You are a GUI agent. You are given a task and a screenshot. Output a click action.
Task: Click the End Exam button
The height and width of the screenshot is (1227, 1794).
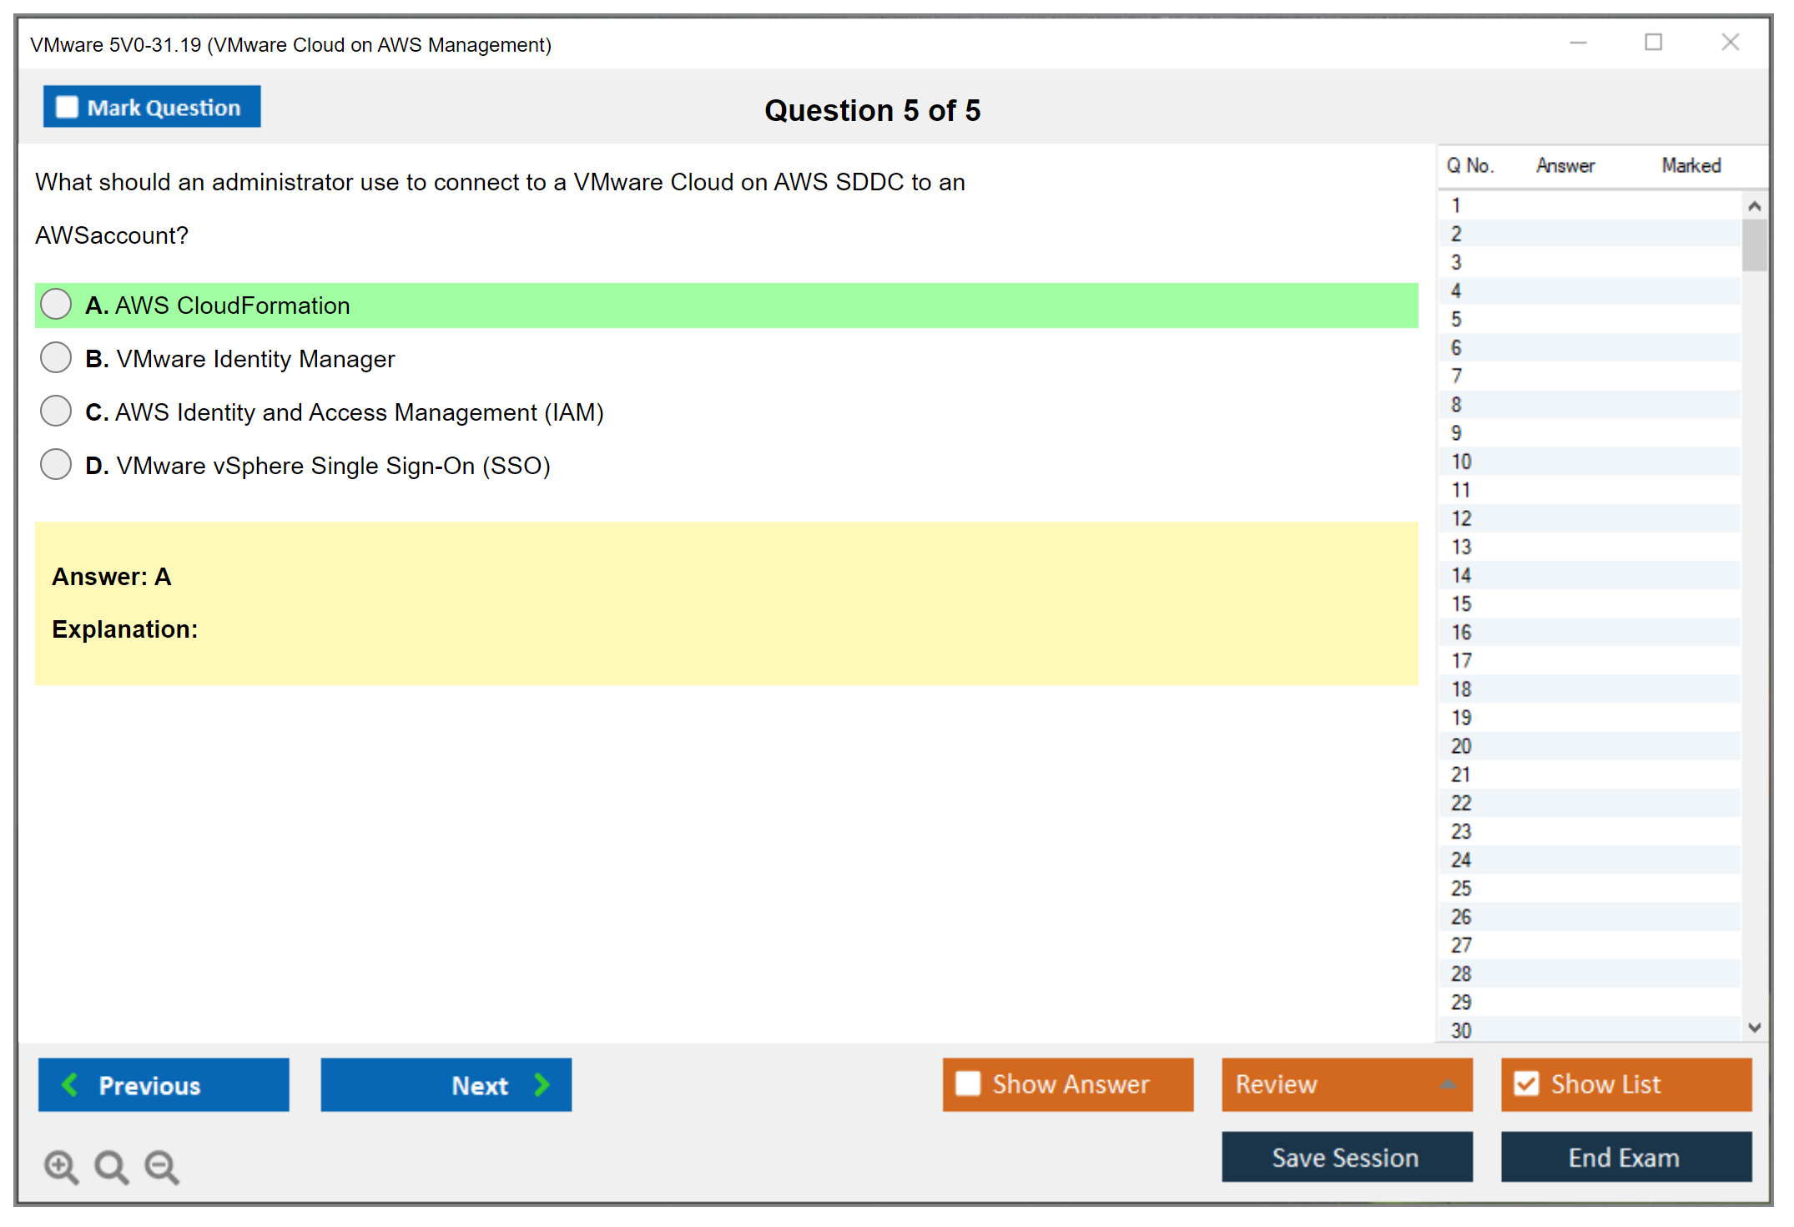(1625, 1157)
